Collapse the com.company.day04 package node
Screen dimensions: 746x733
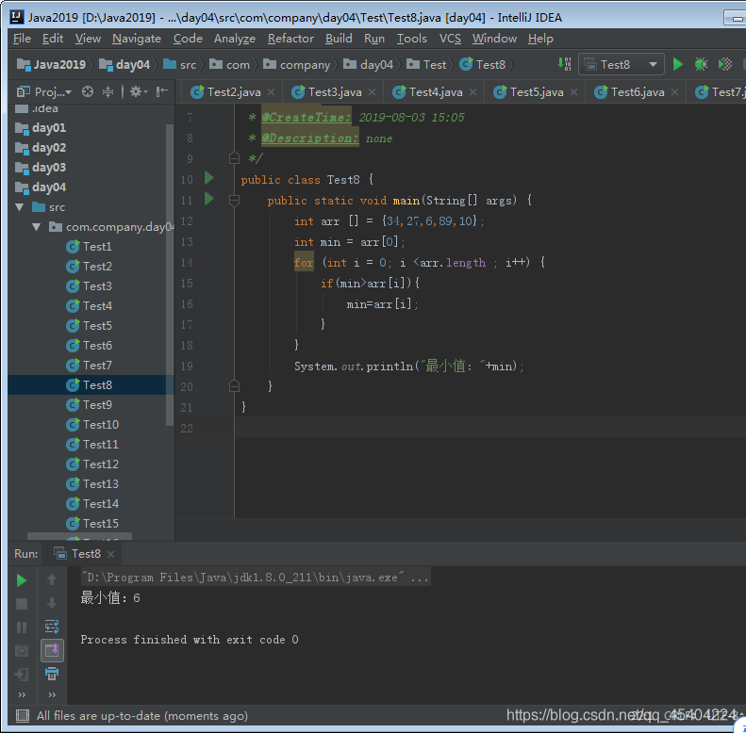tap(37, 227)
